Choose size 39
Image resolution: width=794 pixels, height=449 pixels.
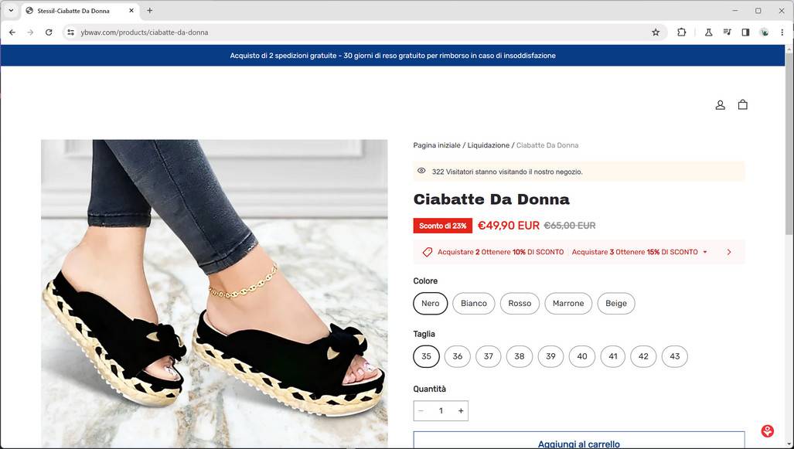pyautogui.click(x=550, y=356)
